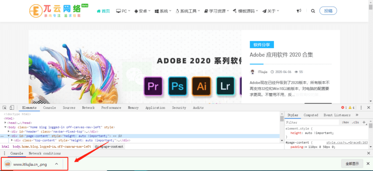Toggle the device toolbar icon
The width and height of the screenshot is (373, 171).
click(12, 108)
